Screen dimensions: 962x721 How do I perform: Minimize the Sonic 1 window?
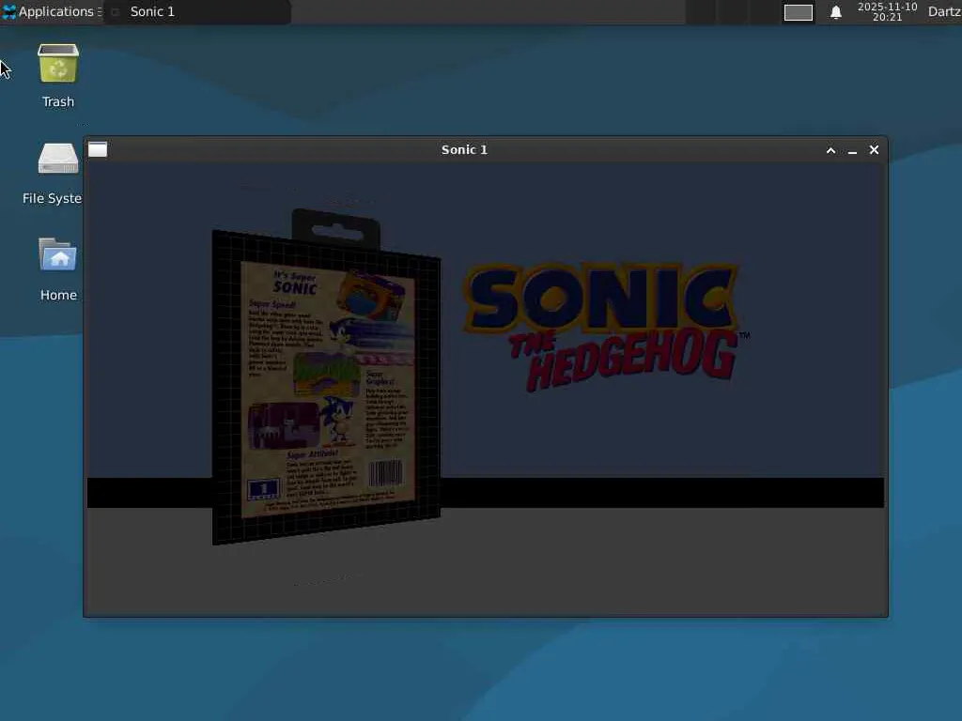tap(852, 150)
